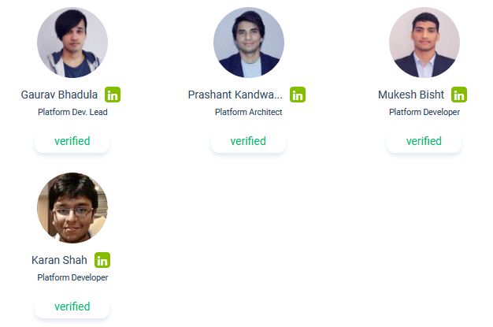Screen dimensions: 493x327
Task: Select the name Karan Shah
Action: pyautogui.click(x=59, y=260)
